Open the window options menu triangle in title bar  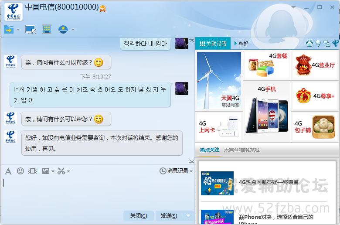tap(293, 7)
